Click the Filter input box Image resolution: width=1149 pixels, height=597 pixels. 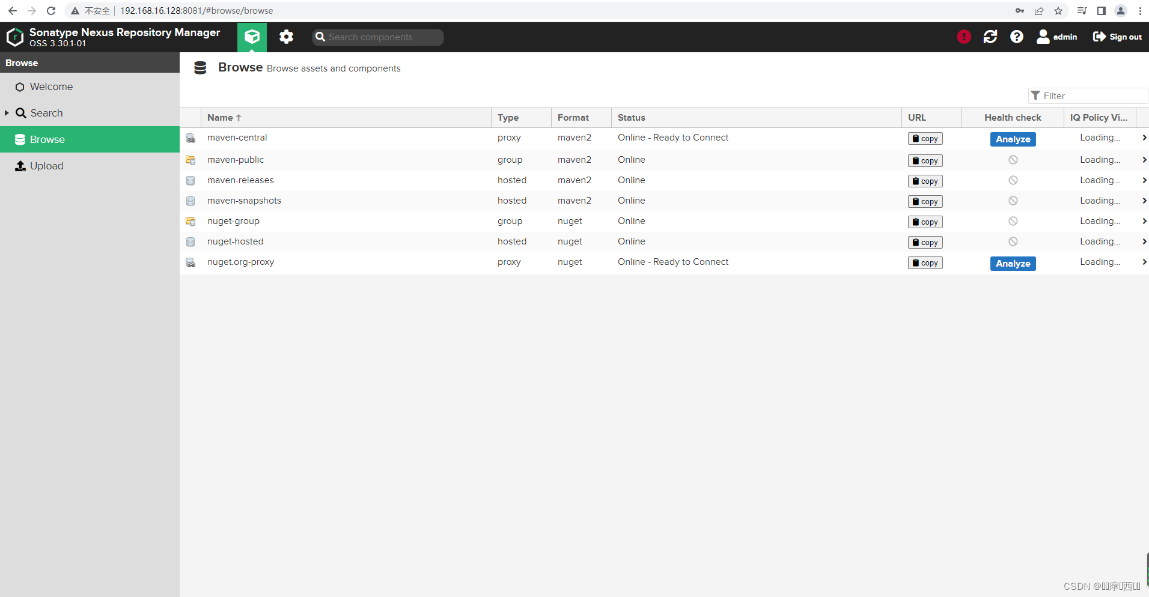pos(1088,95)
